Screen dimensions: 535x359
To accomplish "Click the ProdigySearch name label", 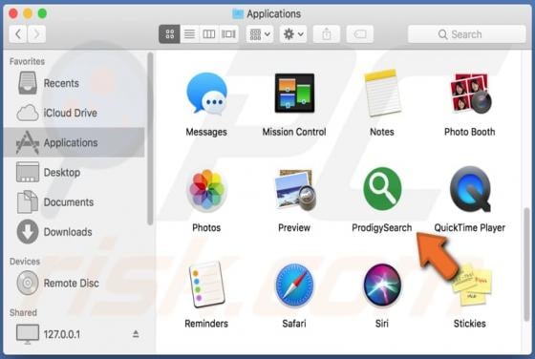I will 382,228.
